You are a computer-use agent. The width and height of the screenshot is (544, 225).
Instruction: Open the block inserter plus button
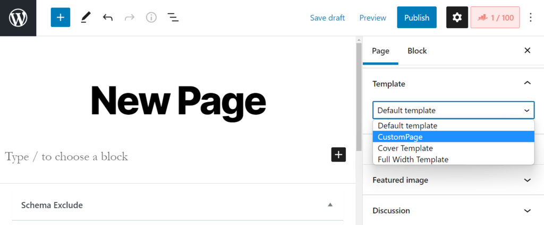click(61, 17)
